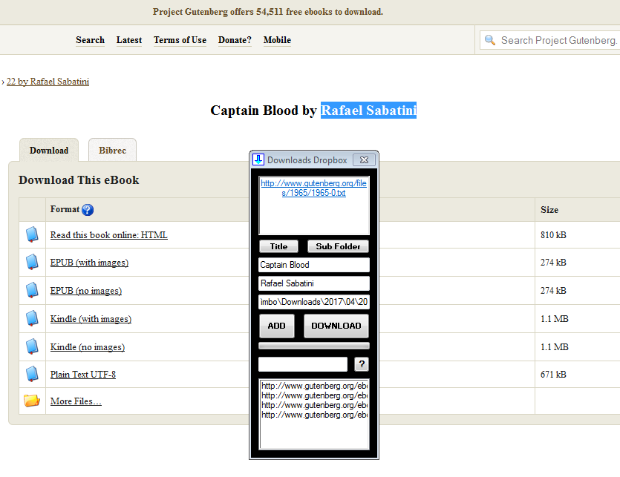Image resolution: width=620 pixels, height=477 pixels.
Task: Click the Captain Blood title field
Action: point(314,265)
